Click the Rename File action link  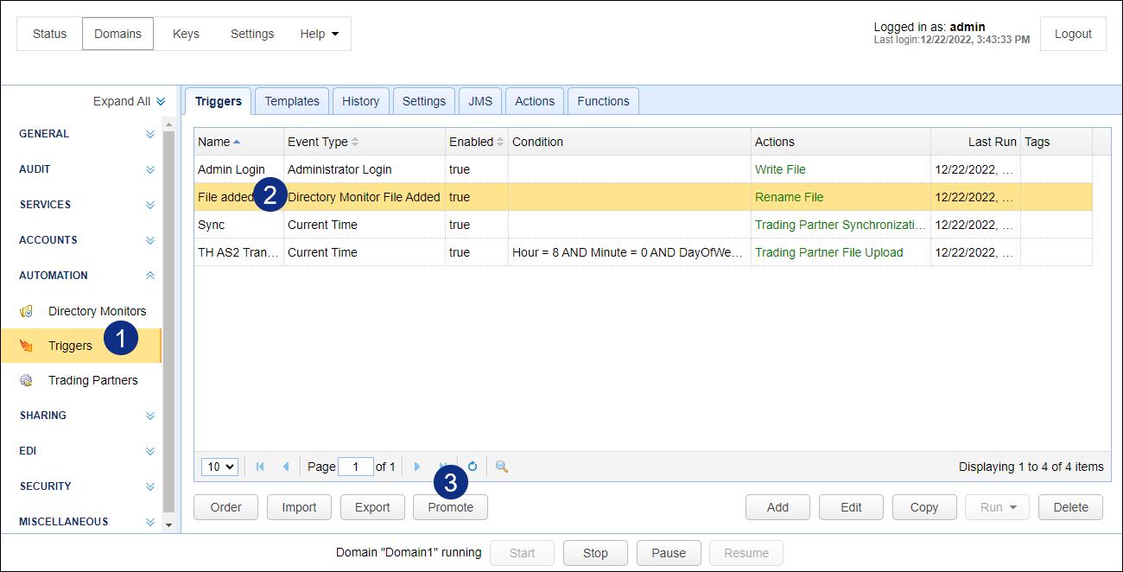click(790, 197)
